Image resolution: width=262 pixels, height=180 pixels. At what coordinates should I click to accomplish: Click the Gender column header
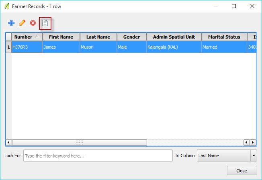pyautogui.click(x=131, y=37)
